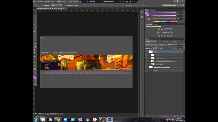Add a Photo Filter adjustment
This screenshot has width=218, height=122.
[x=166, y=33]
